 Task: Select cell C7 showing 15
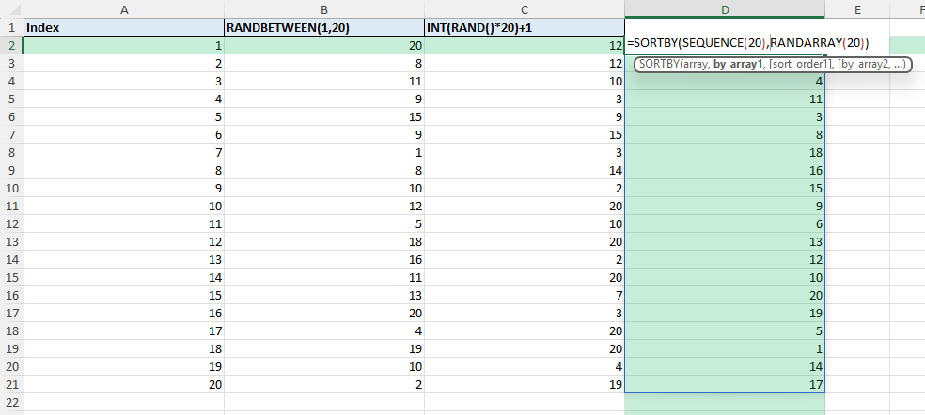tap(524, 134)
